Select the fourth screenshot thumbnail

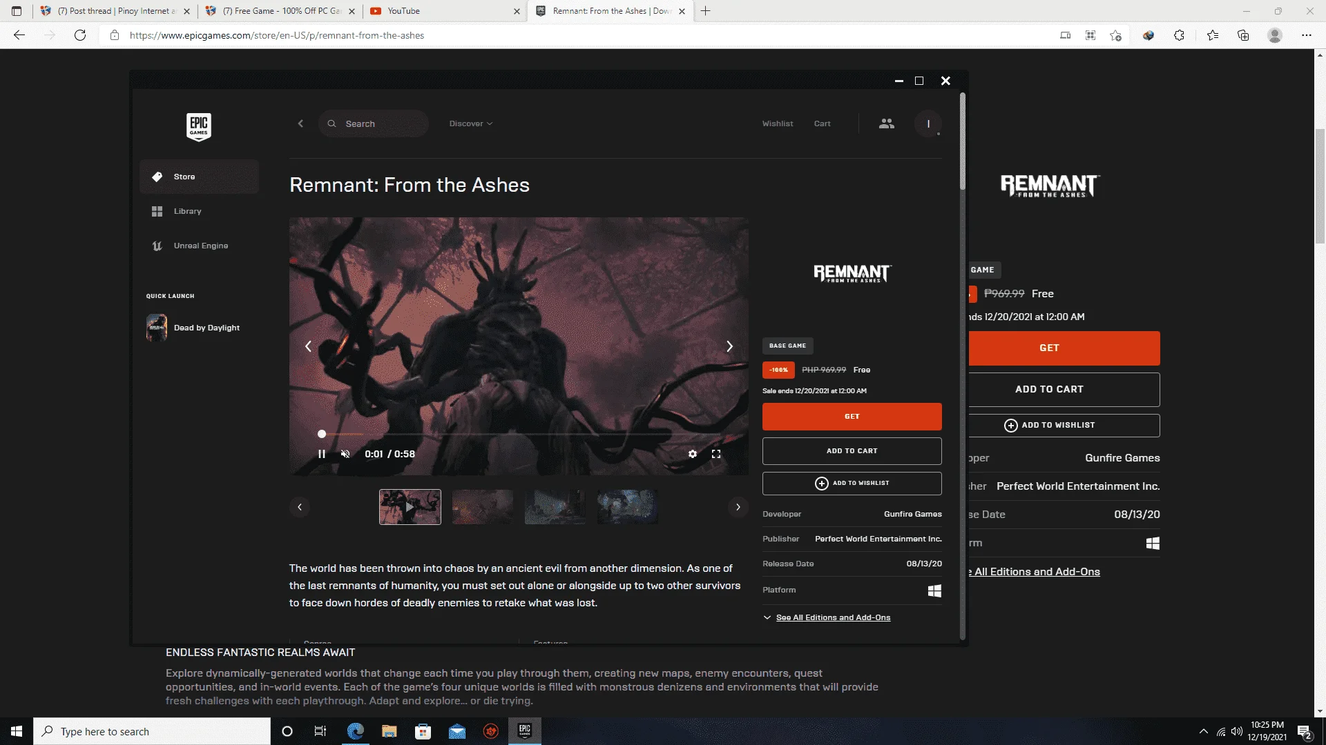coord(628,507)
